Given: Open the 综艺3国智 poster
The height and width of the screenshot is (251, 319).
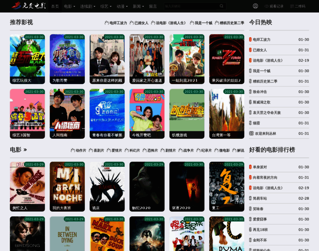Looking at the screenshot, I should pyautogui.click(x=27, y=114).
